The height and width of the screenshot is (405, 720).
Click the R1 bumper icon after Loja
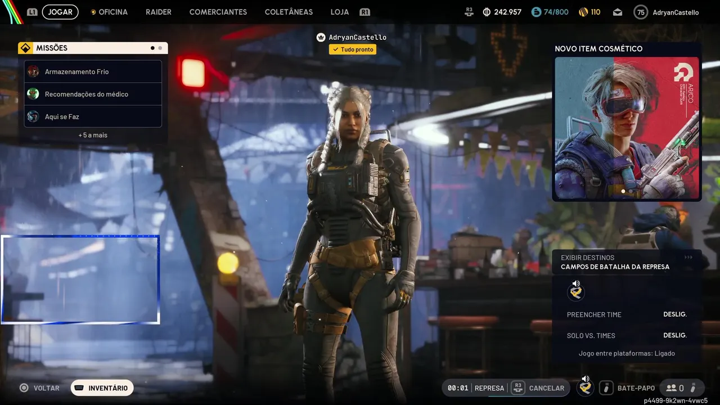[x=364, y=12]
